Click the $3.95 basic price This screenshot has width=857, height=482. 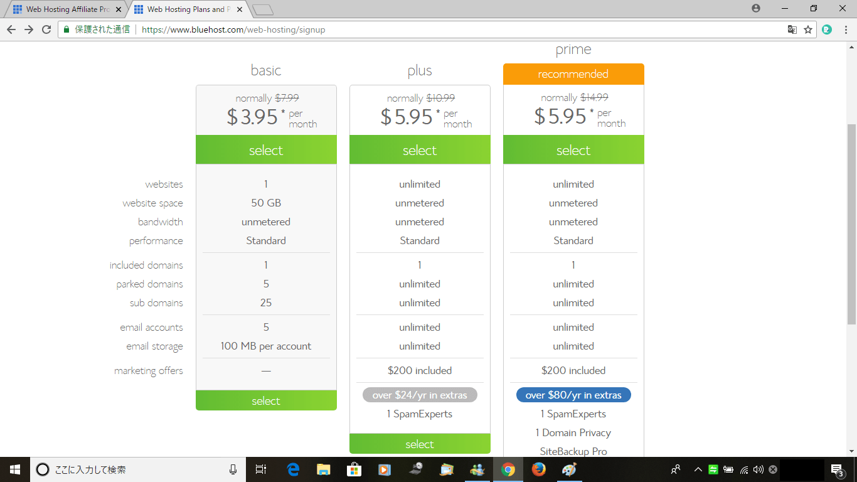click(x=252, y=117)
